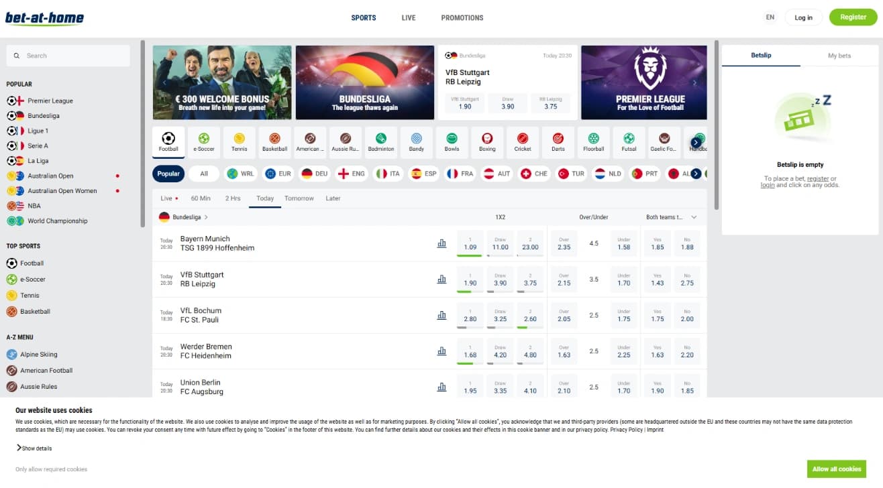This screenshot has width=883, height=488.
Task: Open the Darts category
Action: (x=558, y=141)
